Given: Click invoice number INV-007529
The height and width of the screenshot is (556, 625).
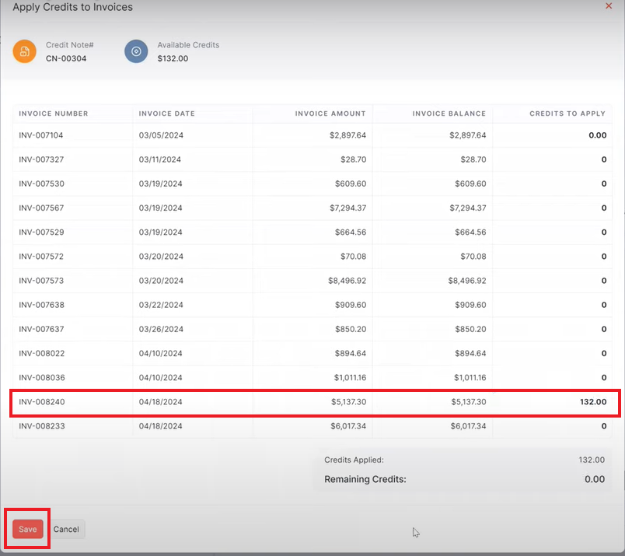Looking at the screenshot, I should [x=41, y=233].
